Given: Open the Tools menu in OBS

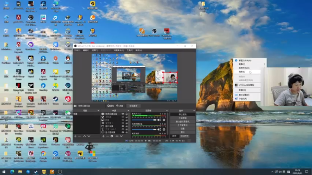Looking at the screenshot, I should click(x=130, y=51).
